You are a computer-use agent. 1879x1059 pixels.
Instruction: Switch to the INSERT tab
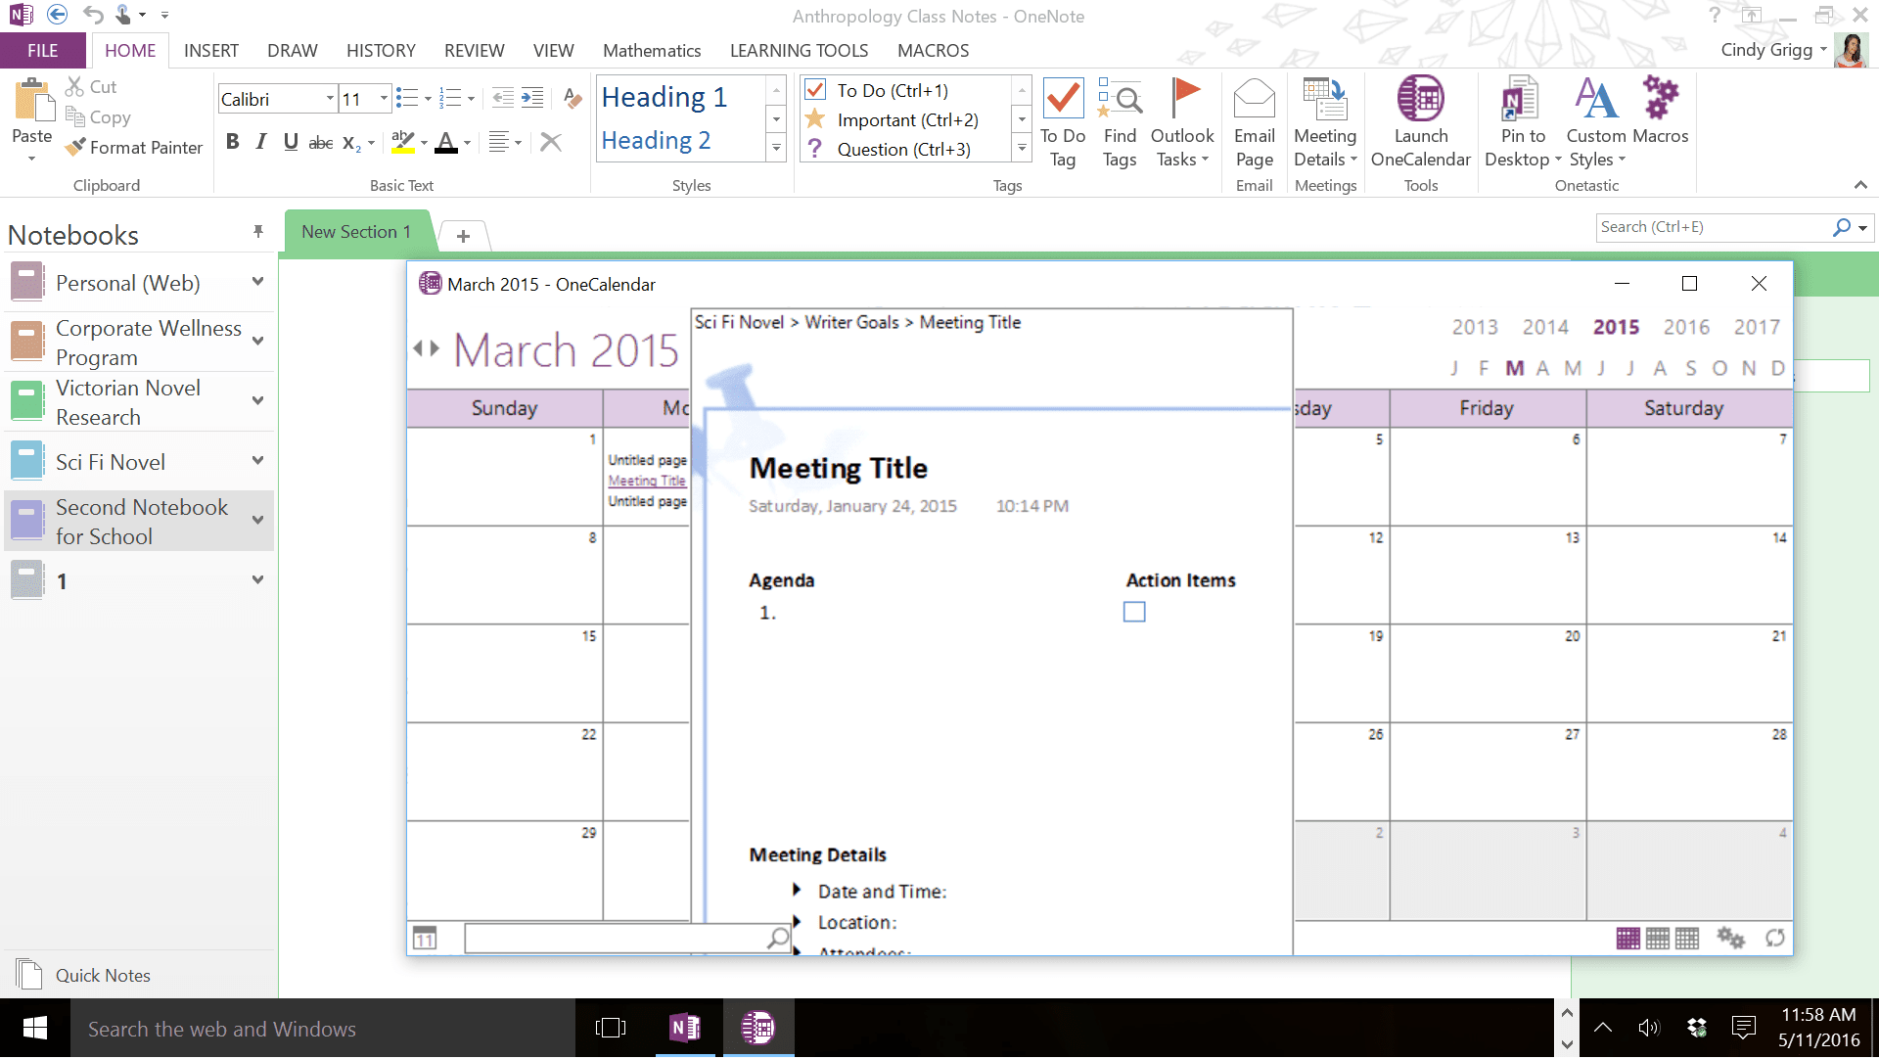click(x=211, y=51)
